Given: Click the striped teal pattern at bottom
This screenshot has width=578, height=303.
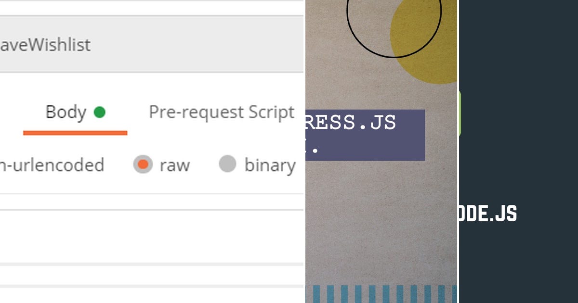Looking at the screenshot, I should tap(381, 294).
